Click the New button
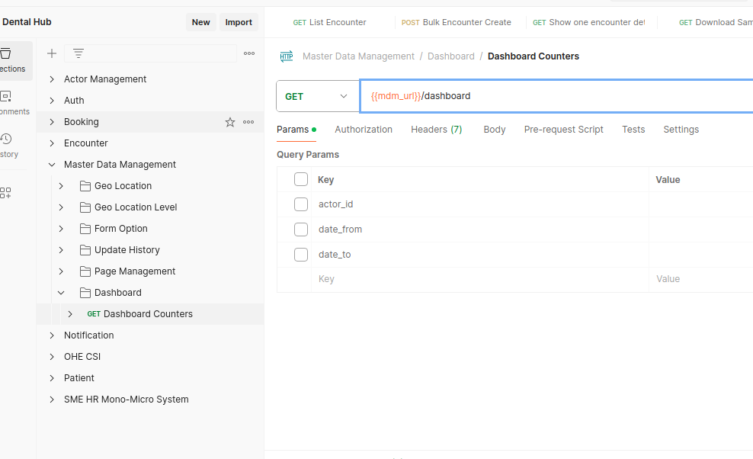This screenshot has width=753, height=459. [x=200, y=22]
